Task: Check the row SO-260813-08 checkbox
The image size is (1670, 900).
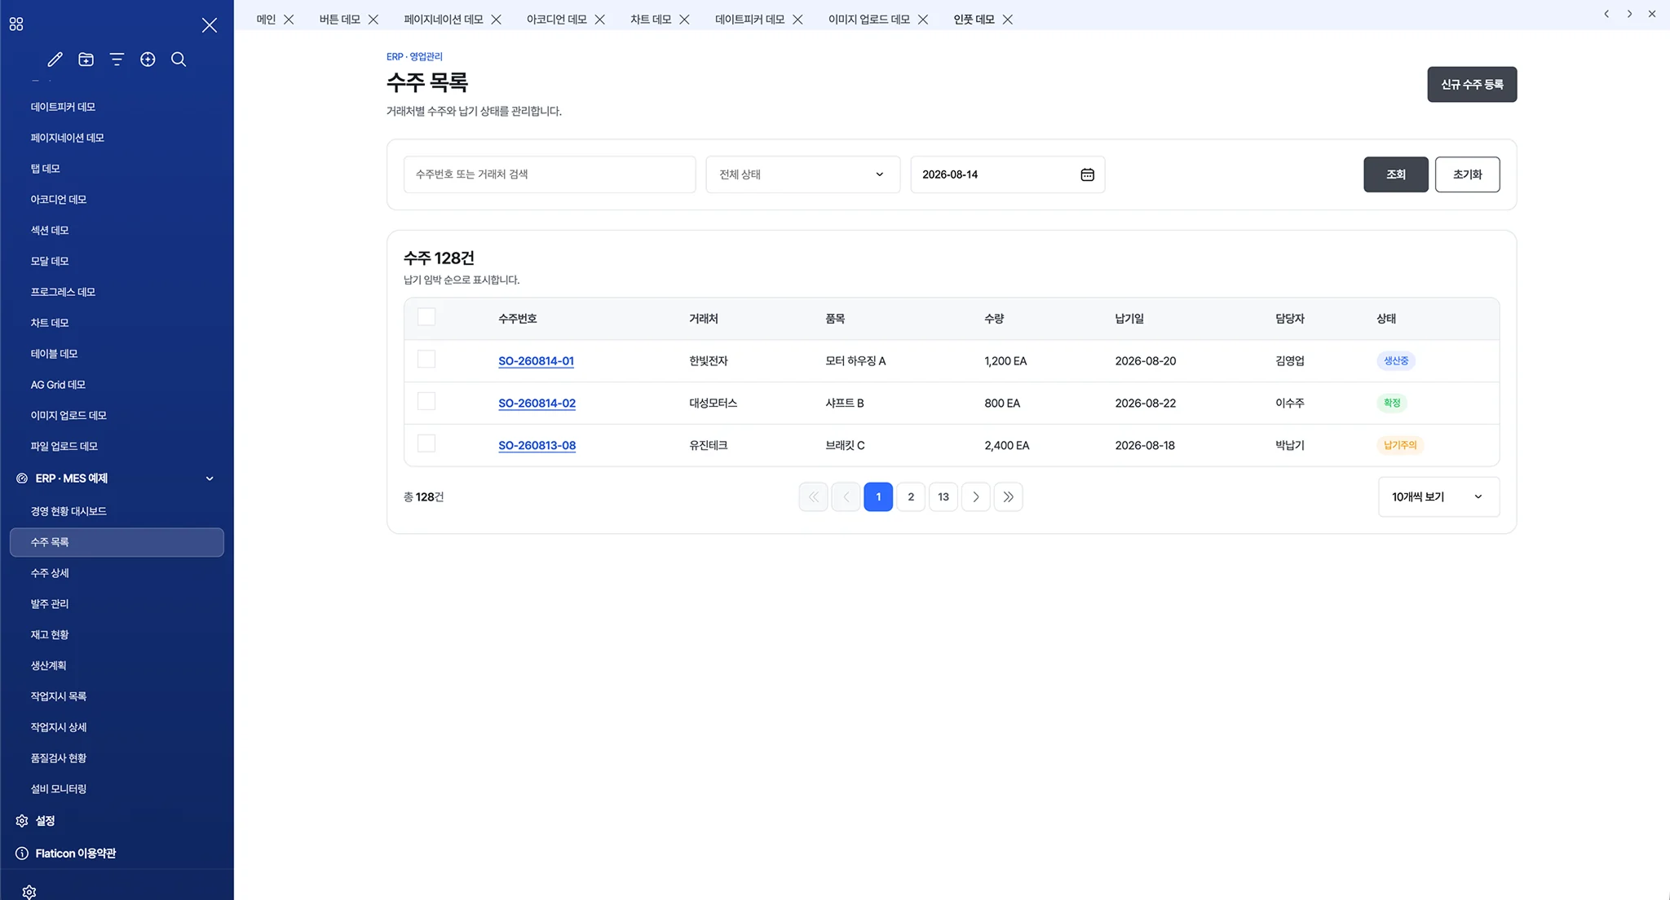Action: tap(426, 444)
